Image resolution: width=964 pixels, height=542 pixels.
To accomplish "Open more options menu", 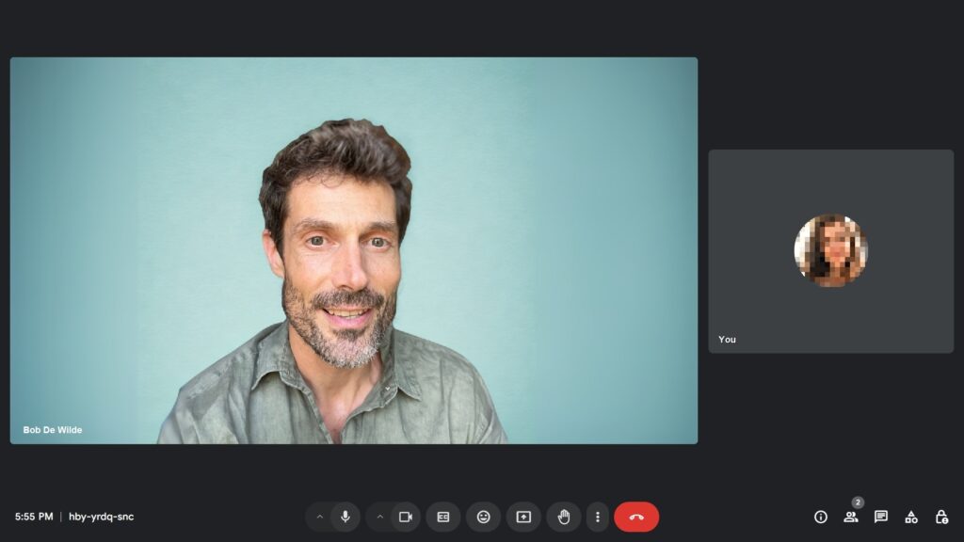I will click(x=597, y=517).
